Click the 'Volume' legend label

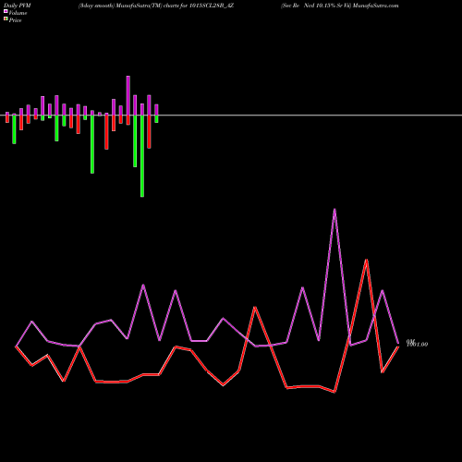click(18, 13)
